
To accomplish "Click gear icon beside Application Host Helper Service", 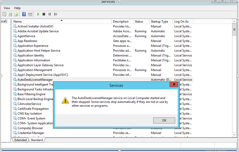I will [x=15, y=51].
